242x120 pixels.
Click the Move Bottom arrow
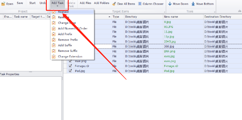(x=193, y=4)
